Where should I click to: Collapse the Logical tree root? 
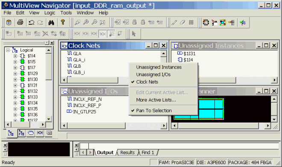point(8,50)
